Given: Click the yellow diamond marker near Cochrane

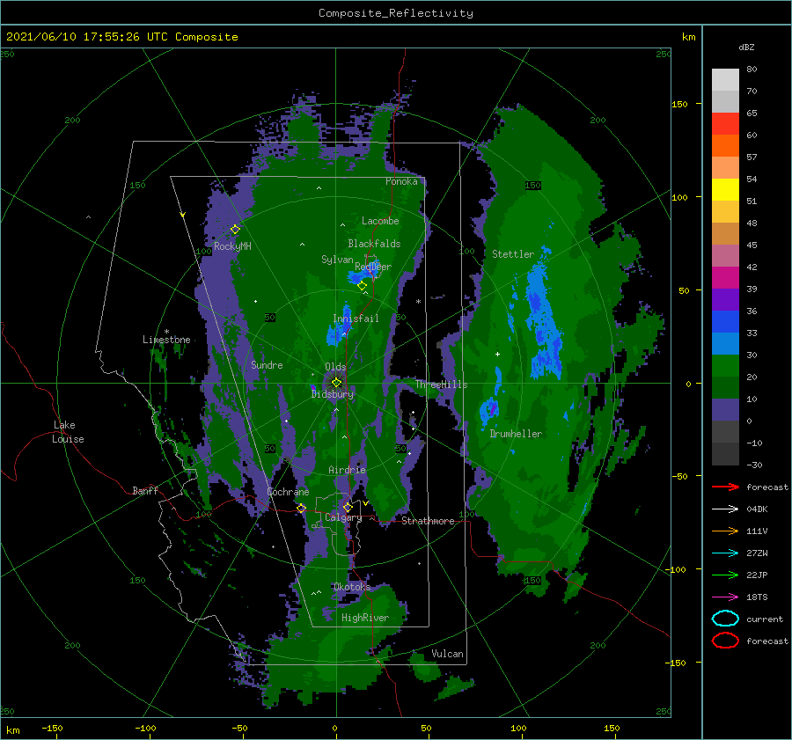Looking at the screenshot, I should 302,509.
